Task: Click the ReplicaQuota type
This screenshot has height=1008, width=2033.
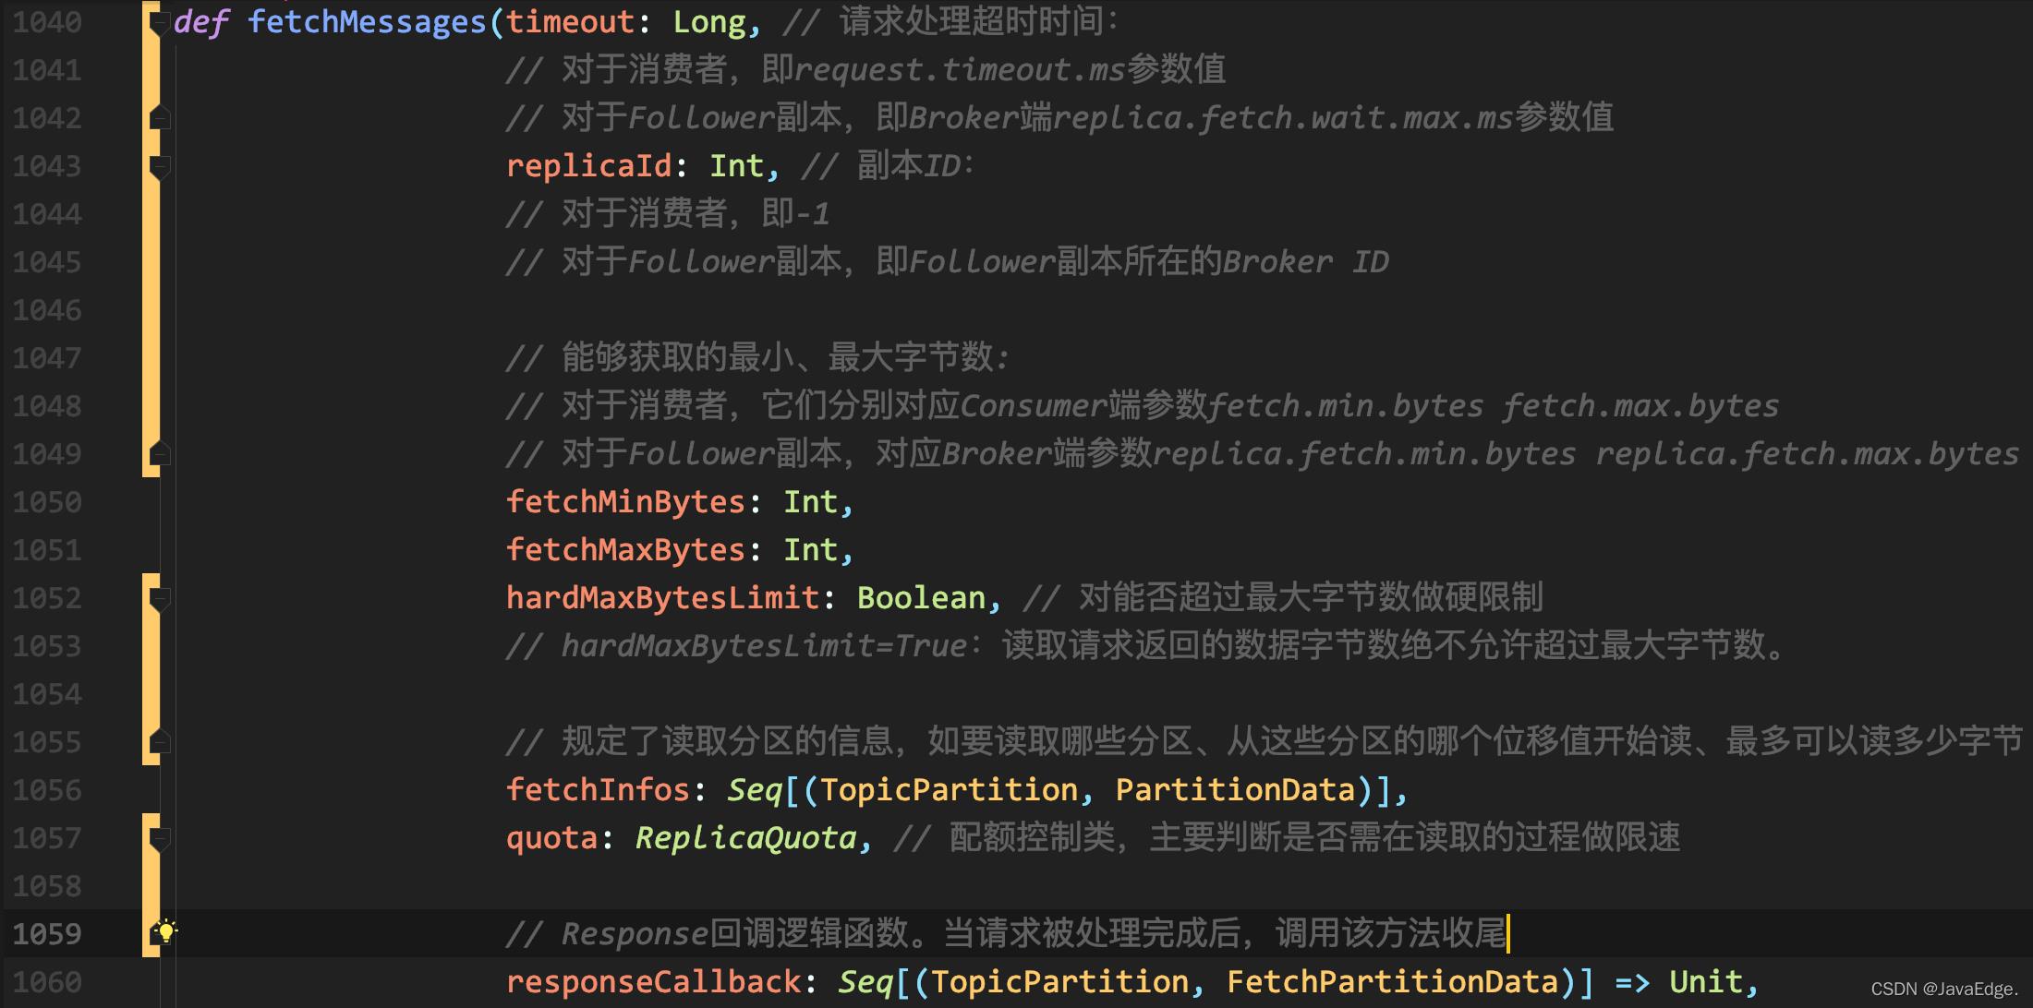Action: tap(745, 838)
